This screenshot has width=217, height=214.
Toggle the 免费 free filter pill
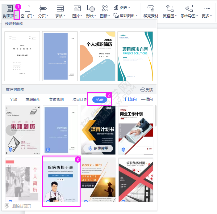click(x=99, y=100)
